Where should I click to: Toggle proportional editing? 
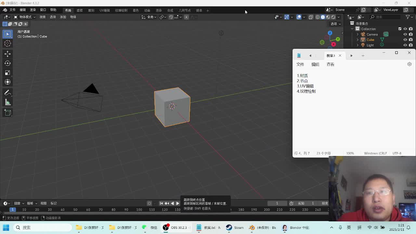point(186,17)
